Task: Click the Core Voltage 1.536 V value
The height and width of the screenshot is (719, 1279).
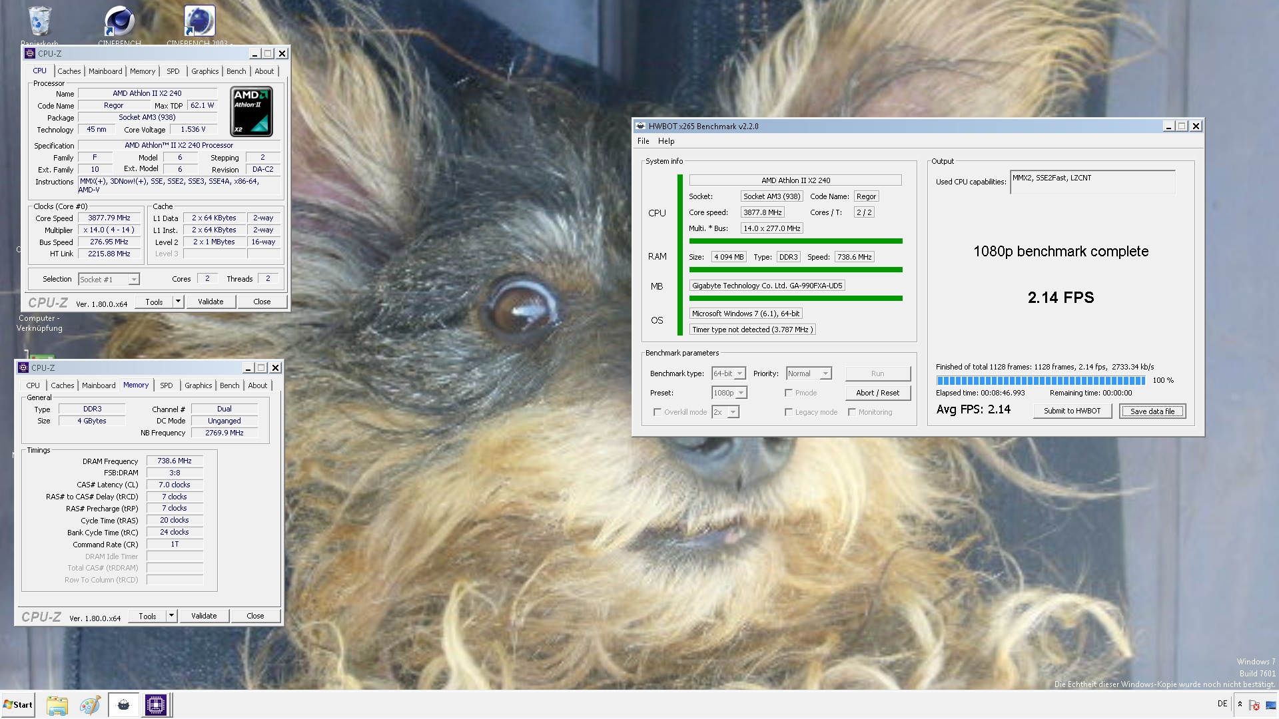Action: [193, 129]
